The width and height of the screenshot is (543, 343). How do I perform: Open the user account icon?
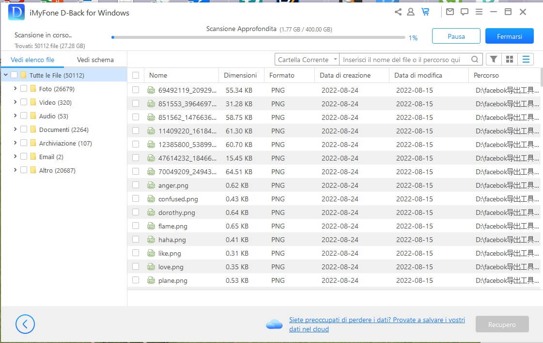coord(411,12)
